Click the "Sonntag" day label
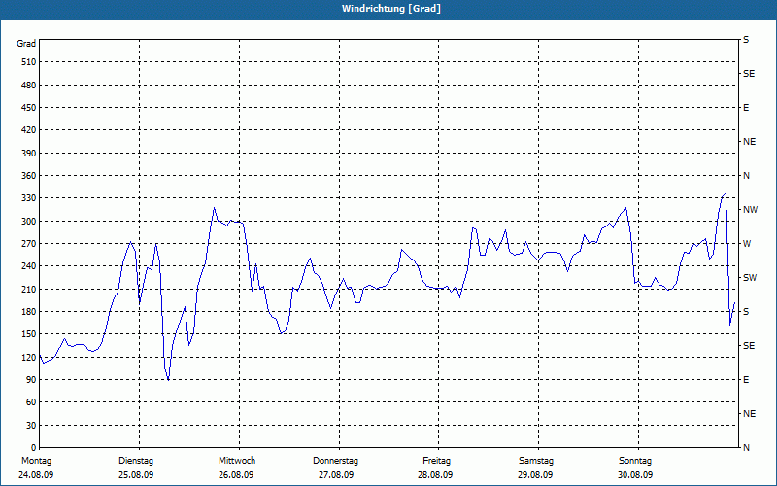The height and width of the screenshot is (486, 777). click(635, 461)
